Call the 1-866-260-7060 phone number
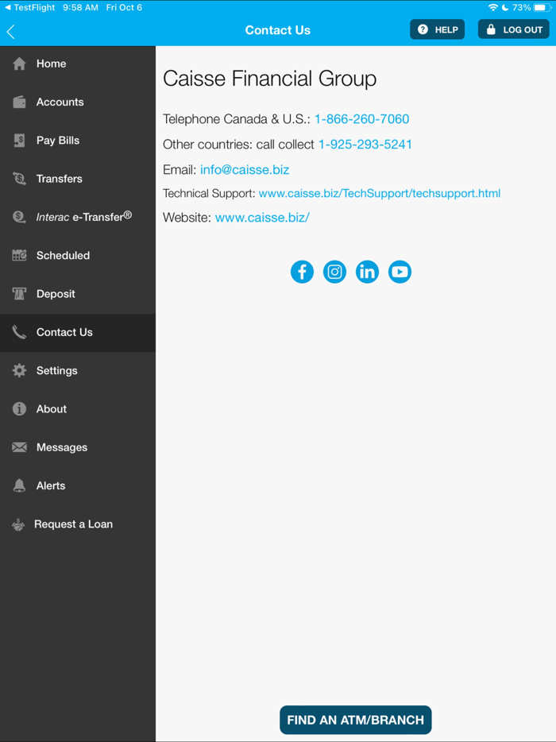This screenshot has width=556, height=742. [362, 119]
